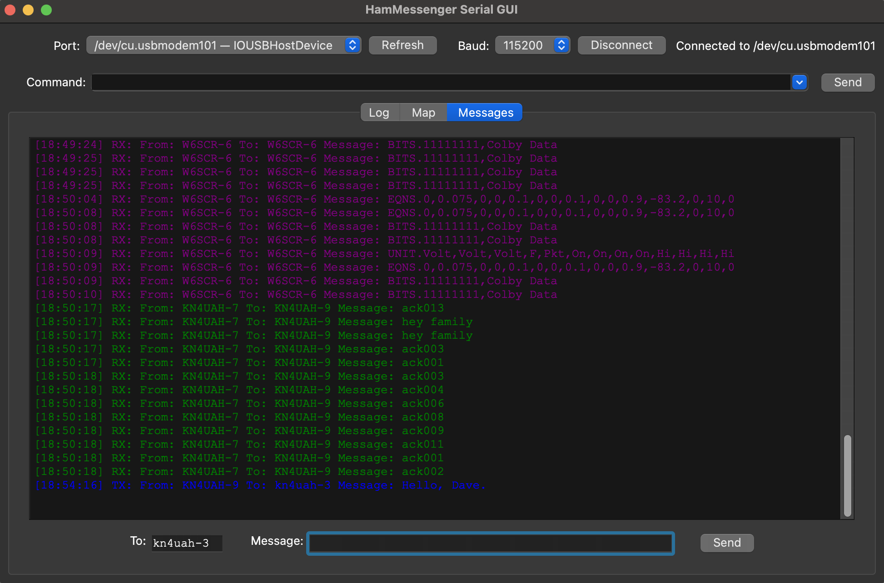Click the 18:49:24 BITS message row
Screen dimensions: 884x583
coord(296,144)
